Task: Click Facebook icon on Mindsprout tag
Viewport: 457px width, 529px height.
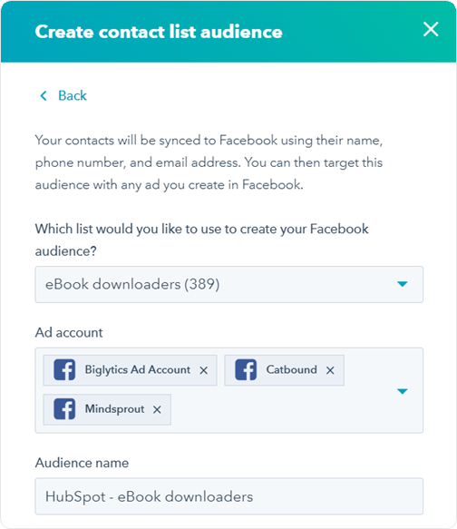Action: (x=64, y=409)
